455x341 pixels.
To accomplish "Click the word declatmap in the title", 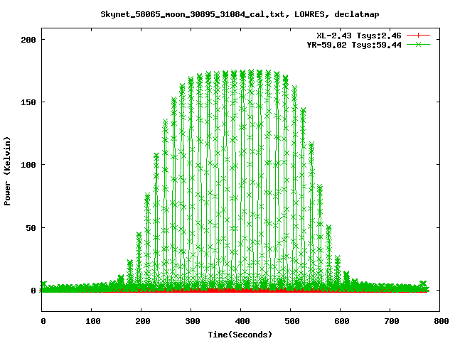I will pos(357,14).
